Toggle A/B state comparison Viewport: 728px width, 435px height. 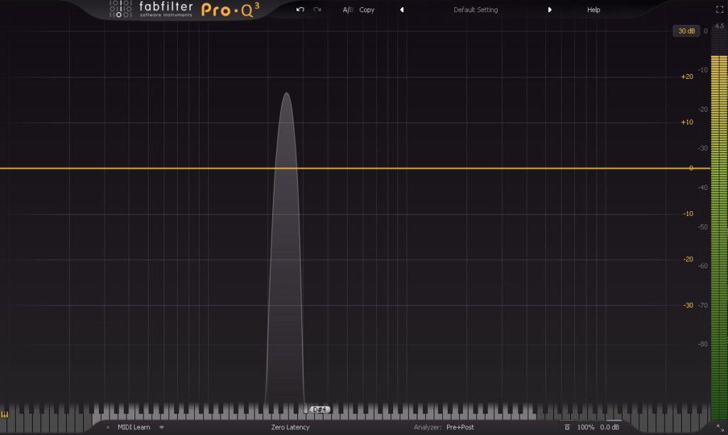(x=348, y=10)
